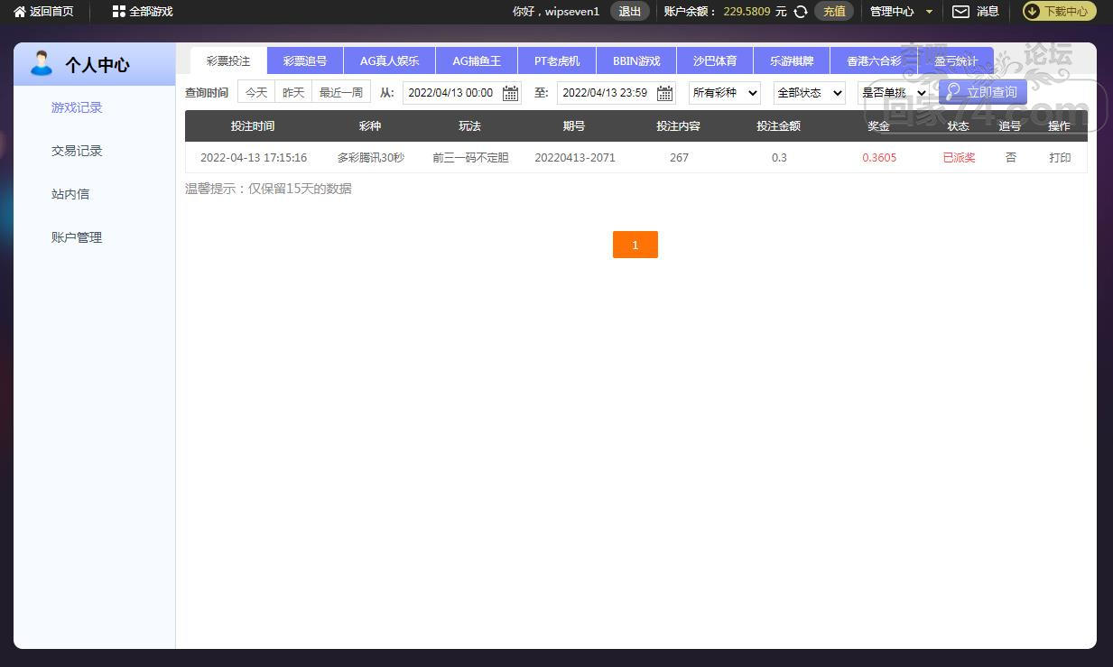Click the download arrow icon in 下载中心

(x=1032, y=12)
